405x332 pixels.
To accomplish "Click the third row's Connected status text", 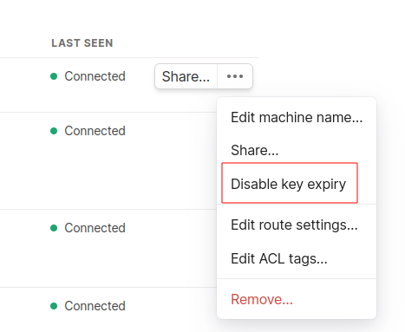I will [x=95, y=228].
